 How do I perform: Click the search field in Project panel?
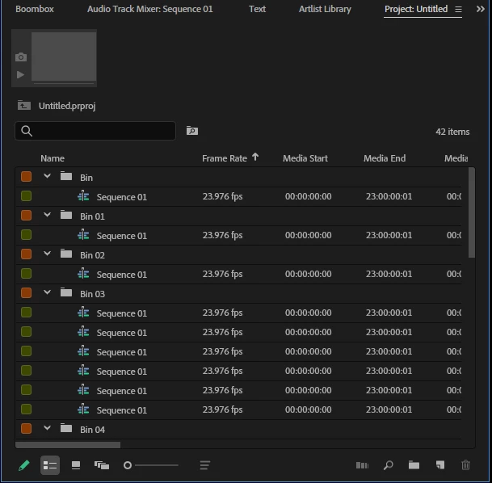95,131
